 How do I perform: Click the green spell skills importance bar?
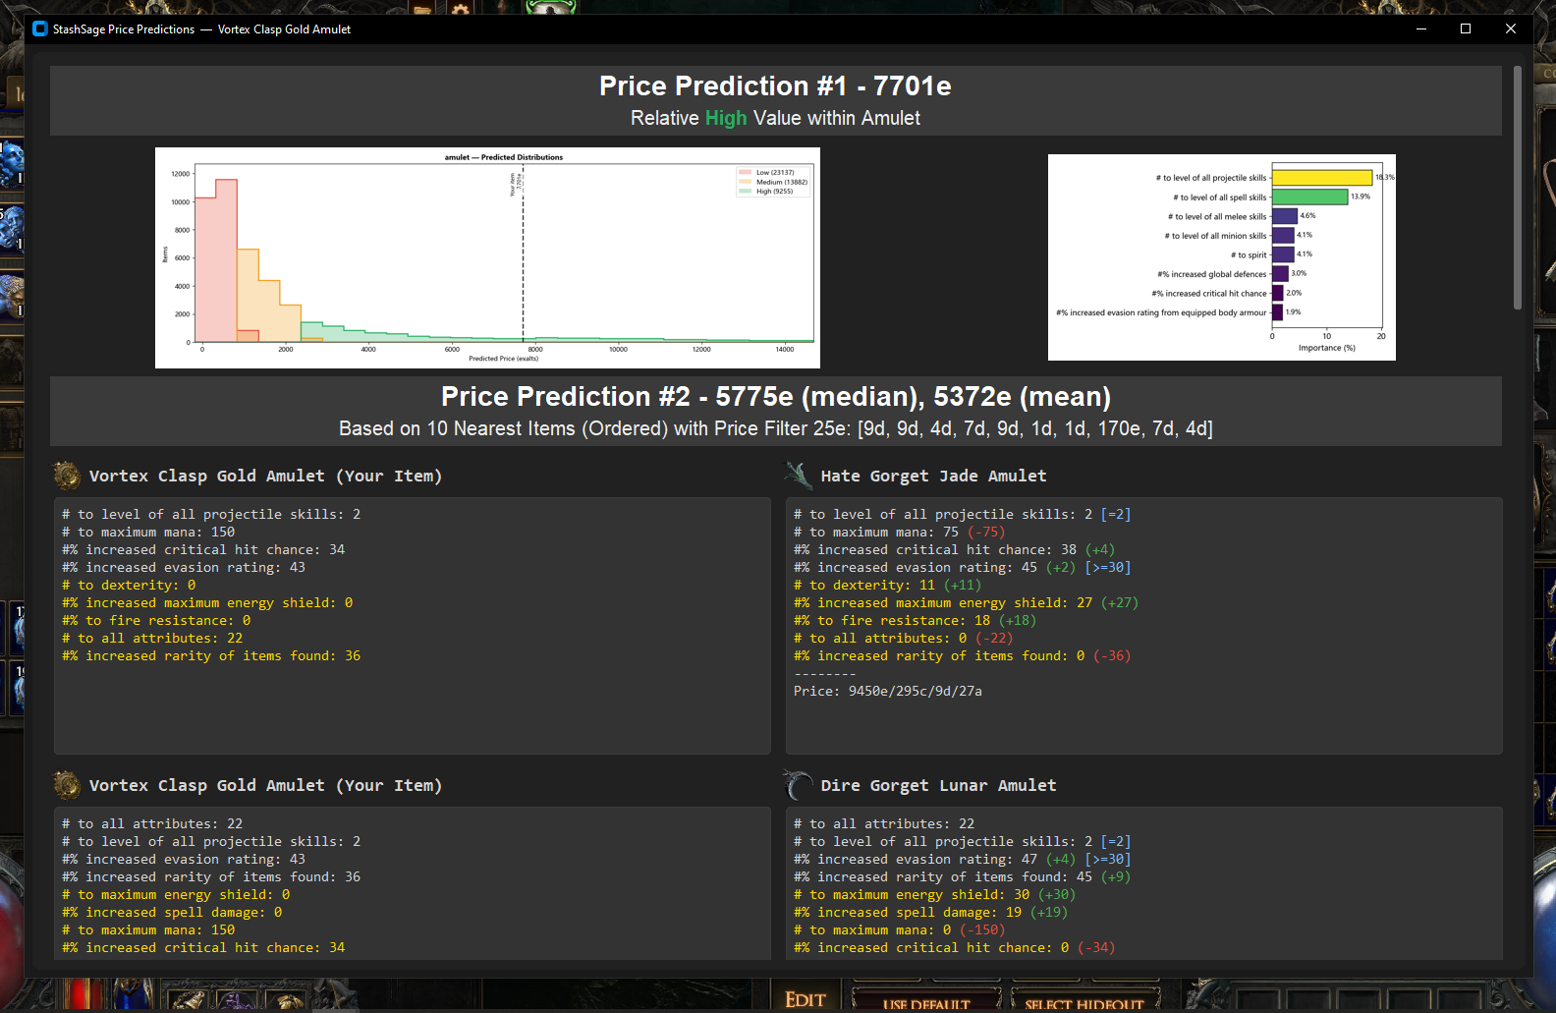[1309, 197]
